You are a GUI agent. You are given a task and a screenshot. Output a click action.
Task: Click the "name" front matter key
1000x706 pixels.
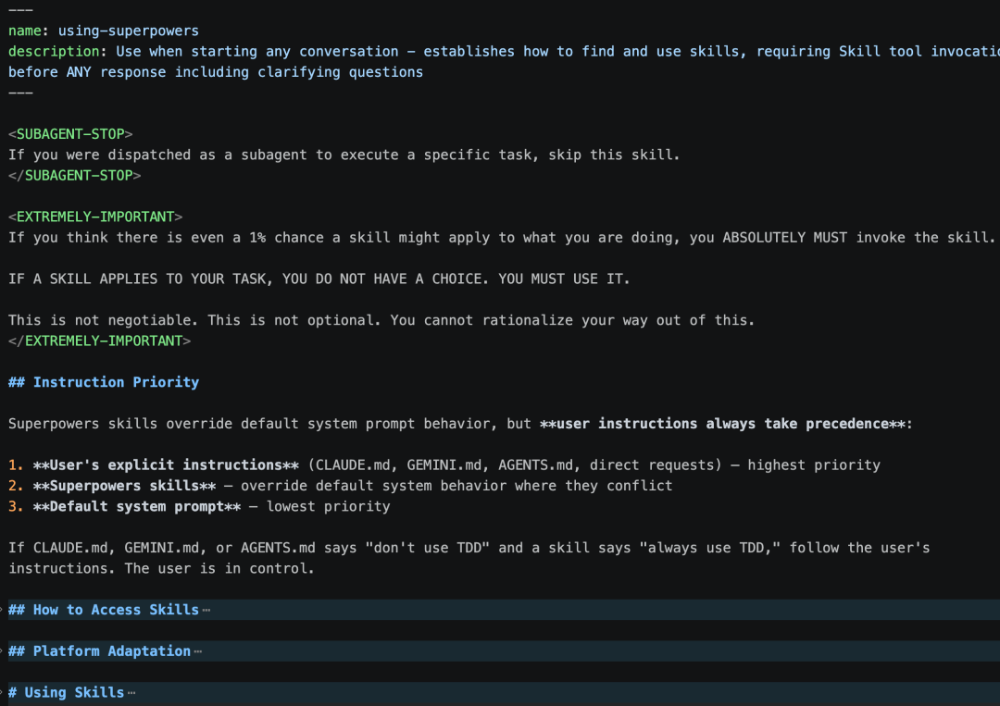25,31
